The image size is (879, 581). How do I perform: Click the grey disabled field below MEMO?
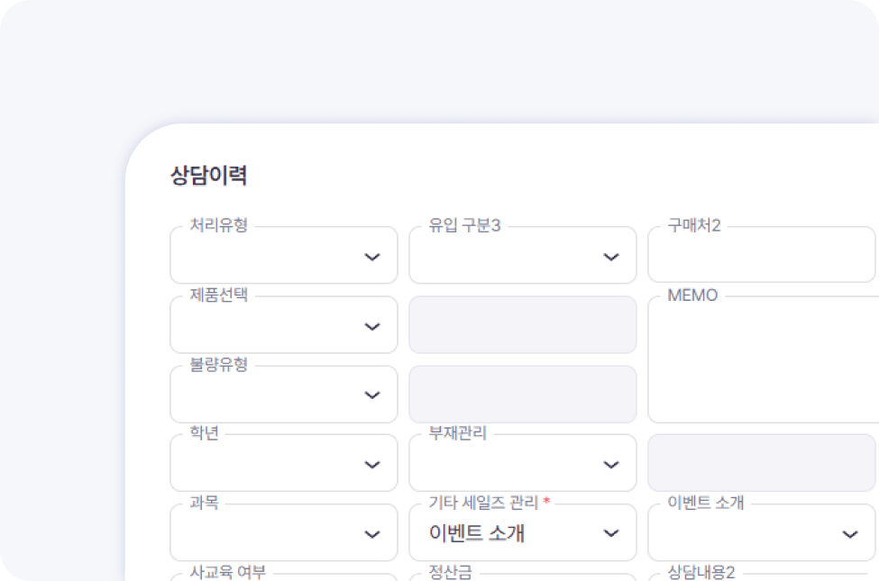coord(762,463)
